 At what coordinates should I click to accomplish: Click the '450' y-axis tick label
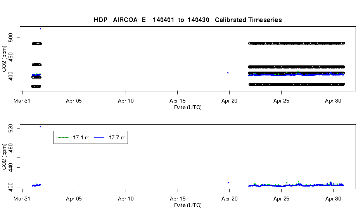(10, 57)
